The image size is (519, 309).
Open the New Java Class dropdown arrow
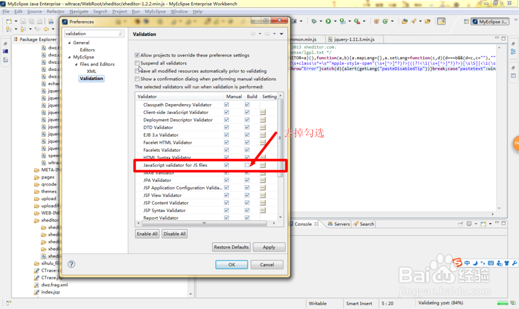(392, 21)
